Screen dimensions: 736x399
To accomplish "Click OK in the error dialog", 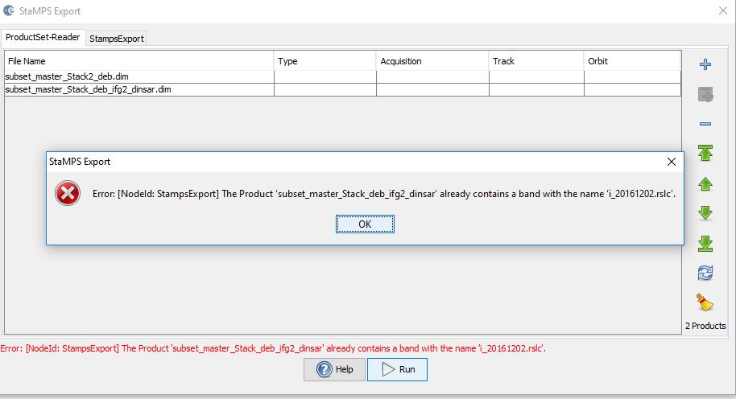I will tap(365, 224).
